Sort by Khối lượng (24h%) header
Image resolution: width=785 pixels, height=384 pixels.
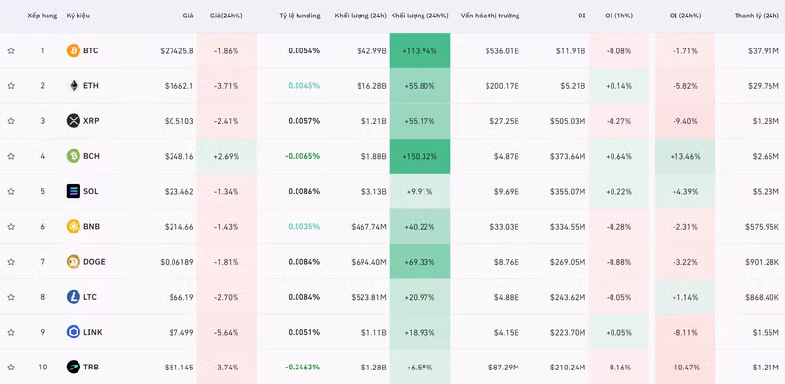[x=420, y=16]
